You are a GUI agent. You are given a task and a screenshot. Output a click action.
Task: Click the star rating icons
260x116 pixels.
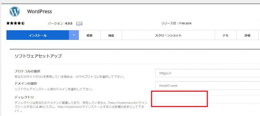coord(15,23)
